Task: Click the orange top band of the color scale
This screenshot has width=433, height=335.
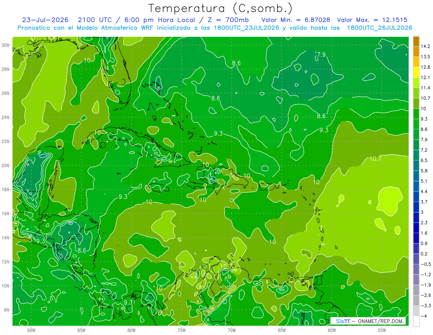Action: click(x=416, y=41)
